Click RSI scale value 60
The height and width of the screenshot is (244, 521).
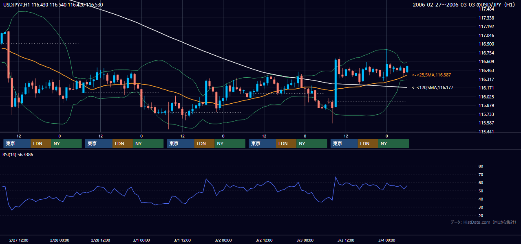(x=481, y=183)
